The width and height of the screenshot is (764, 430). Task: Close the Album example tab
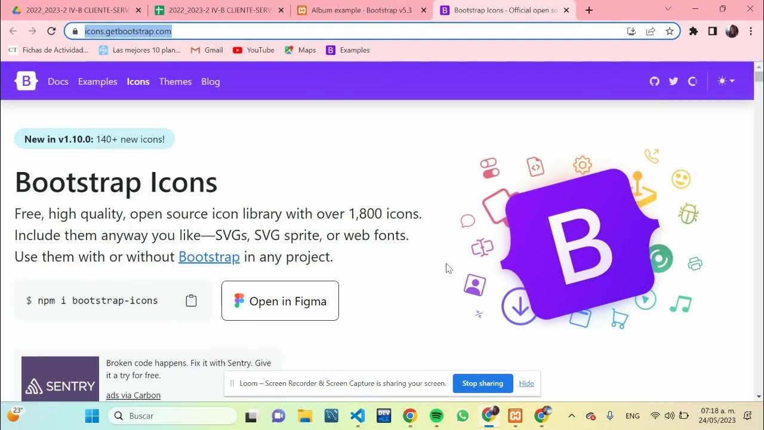tap(424, 10)
